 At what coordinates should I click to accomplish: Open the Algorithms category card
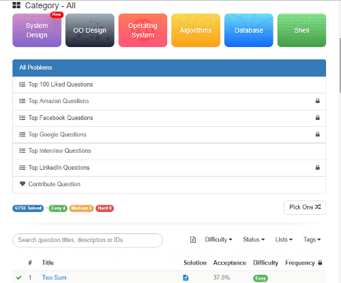click(x=196, y=30)
